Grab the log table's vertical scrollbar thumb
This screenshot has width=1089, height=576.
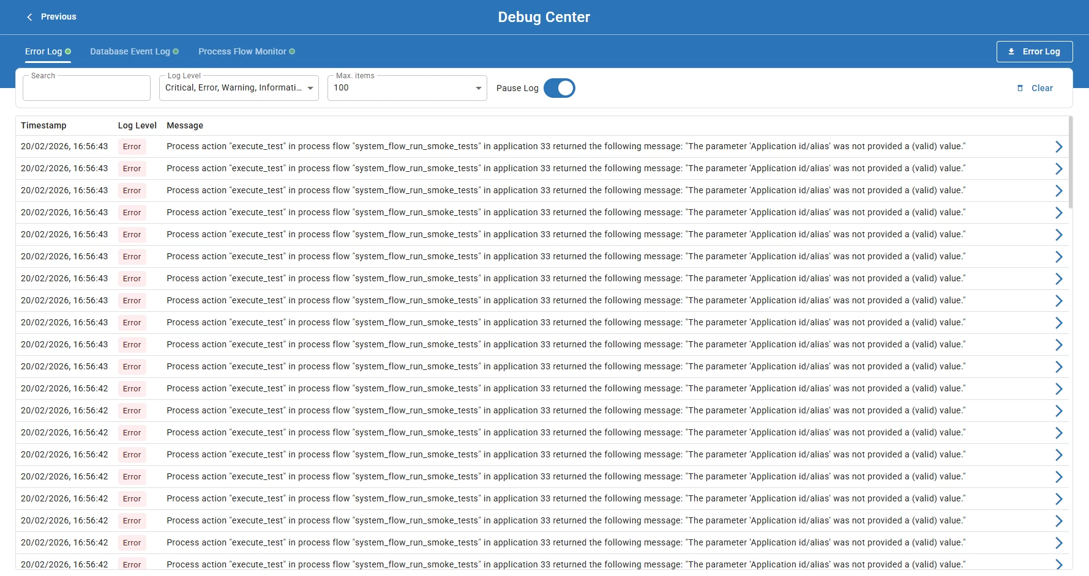tap(1070, 163)
